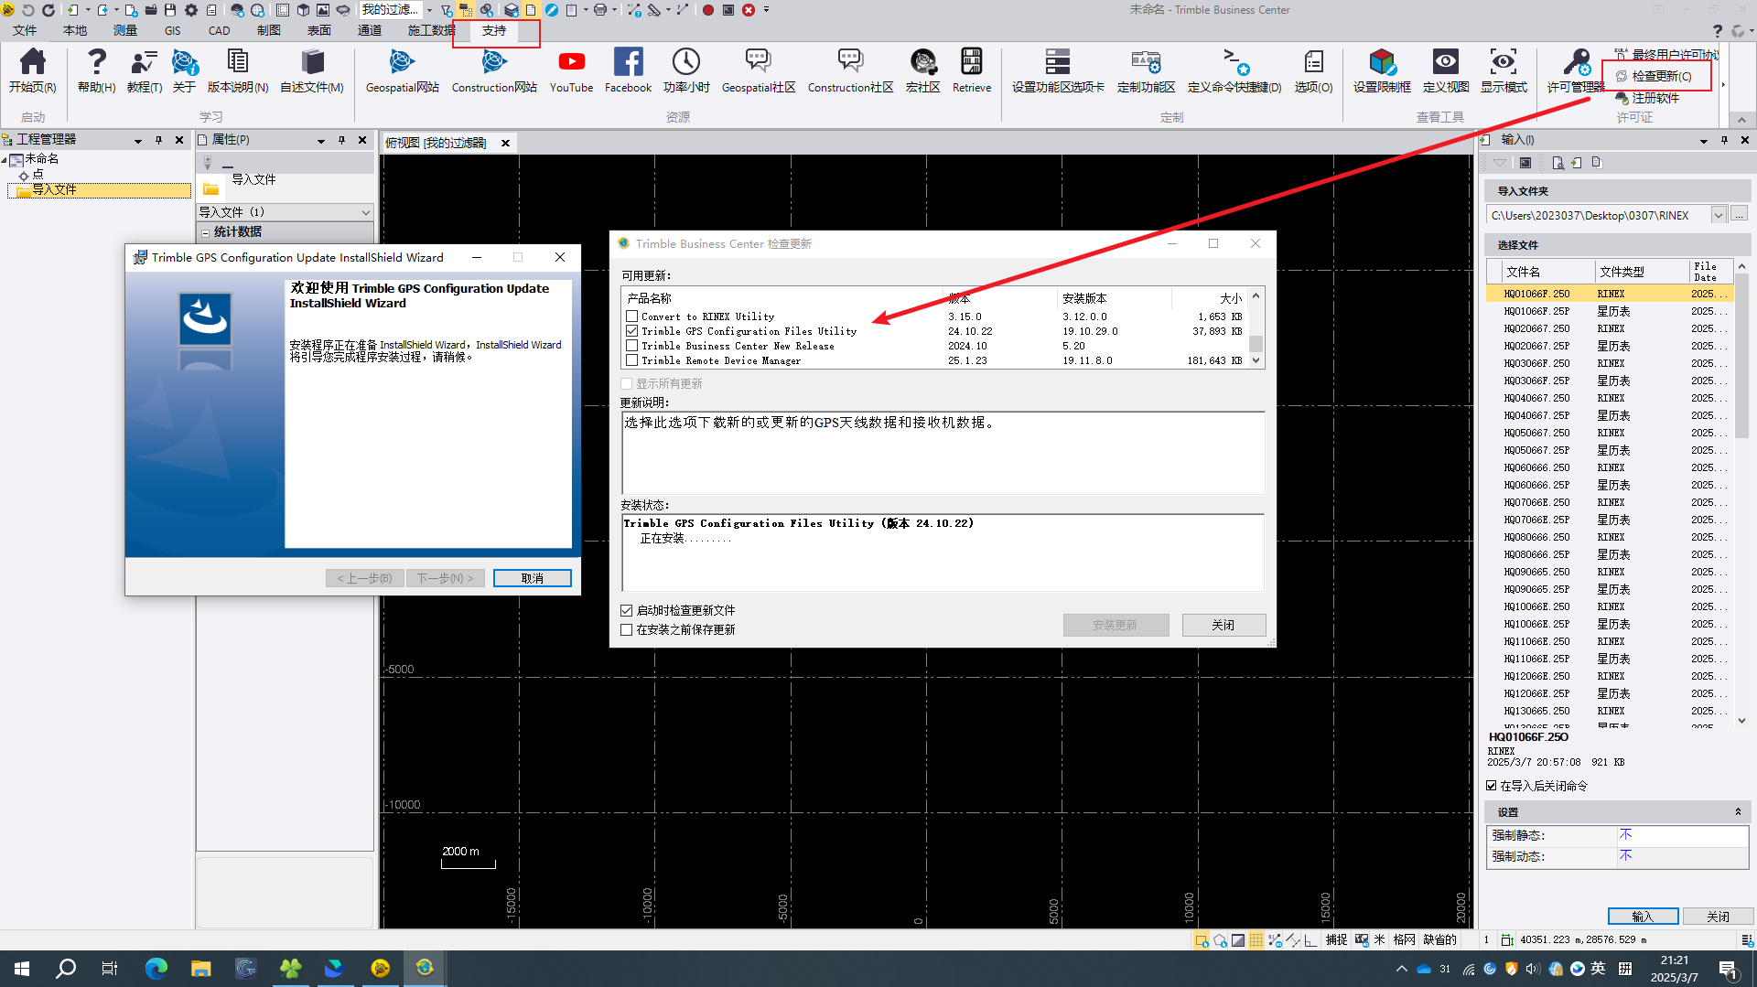Click the 关于 about icon
The height and width of the screenshot is (987, 1757).
(x=184, y=70)
